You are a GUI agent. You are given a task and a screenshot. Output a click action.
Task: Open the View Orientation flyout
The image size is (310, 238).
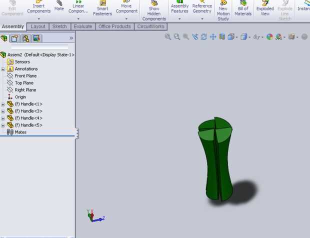(232, 37)
